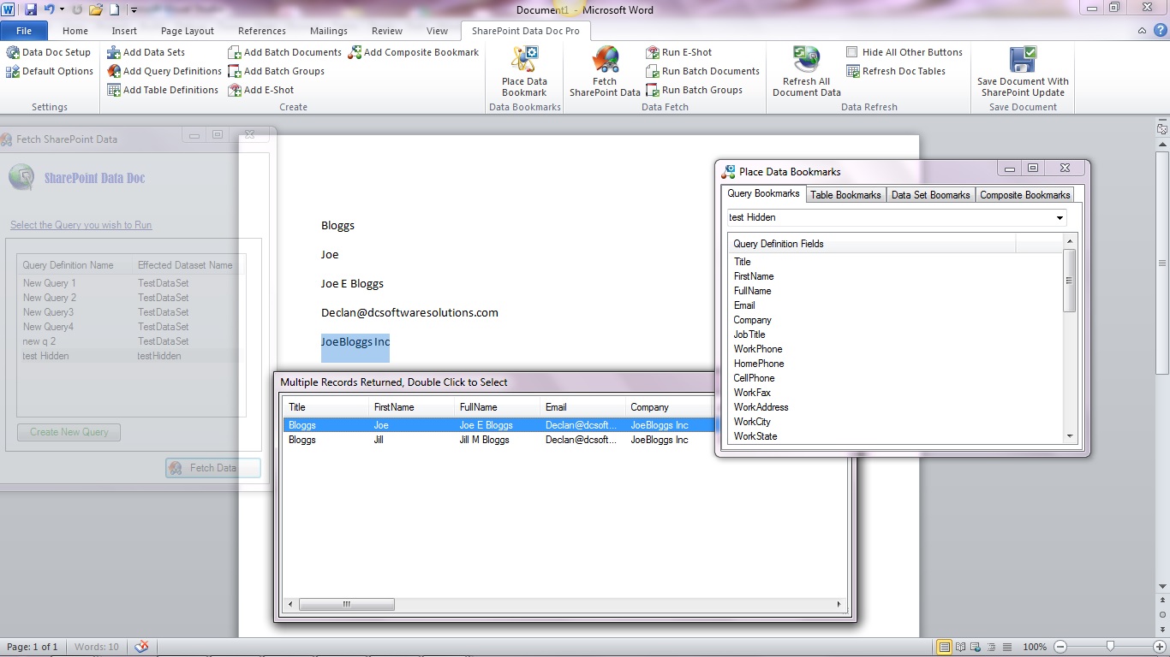Open the Table Bookmarks tab

(x=845, y=195)
